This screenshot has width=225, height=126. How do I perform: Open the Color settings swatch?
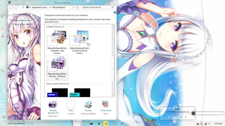[71, 104]
